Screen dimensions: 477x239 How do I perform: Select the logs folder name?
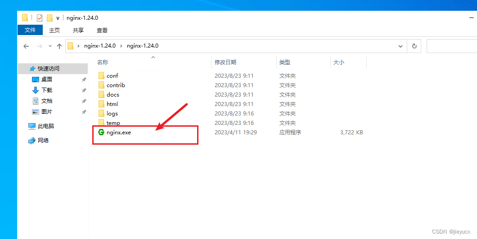pyautogui.click(x=112, y=114)
